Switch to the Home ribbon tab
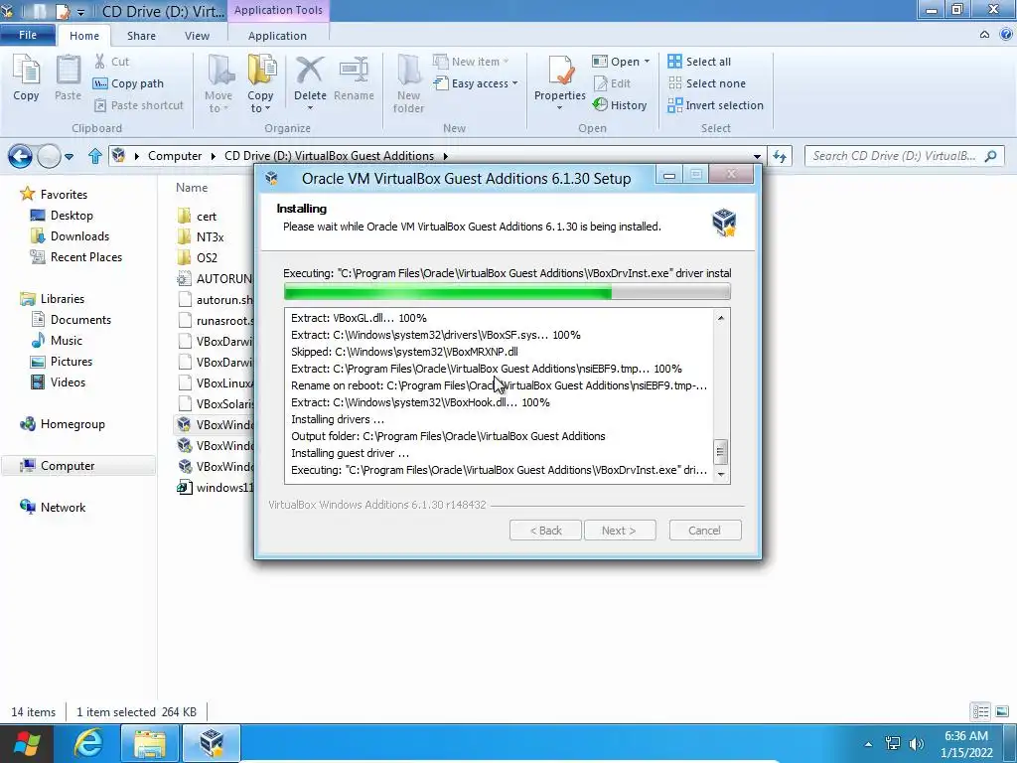1017x763 pixels. click(84, 36)
